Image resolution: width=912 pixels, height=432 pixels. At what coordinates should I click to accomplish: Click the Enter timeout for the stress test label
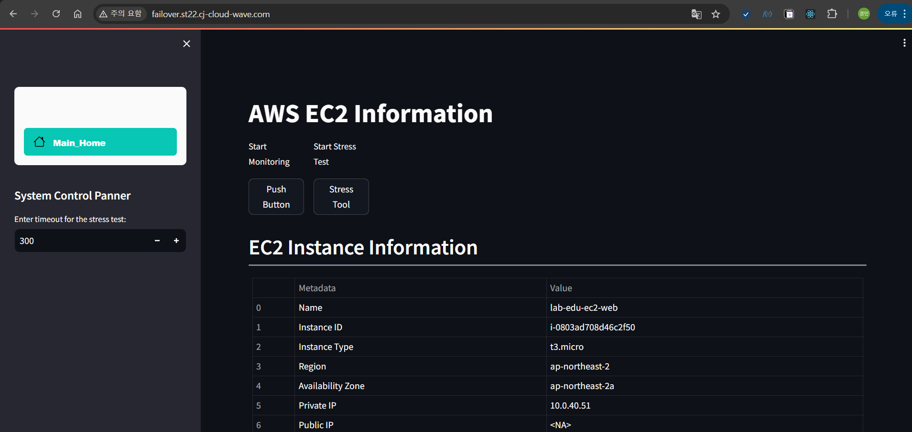point(70,219)
